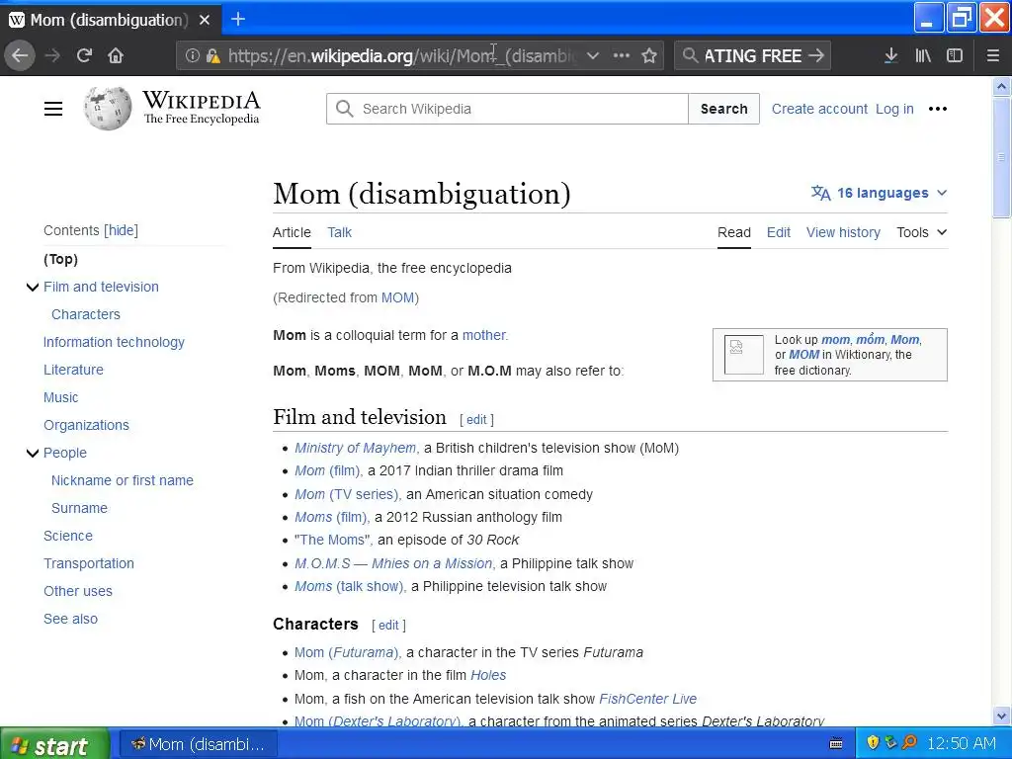This screenshot has width=1012, height=759.
Task: Open the 16 languages dropdown
Action: 879,193
